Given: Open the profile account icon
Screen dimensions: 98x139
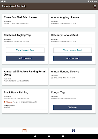Looking at the screenshot, I should click(73, 131).
